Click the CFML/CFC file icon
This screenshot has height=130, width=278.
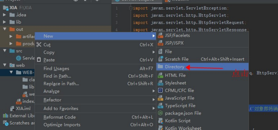160,90
